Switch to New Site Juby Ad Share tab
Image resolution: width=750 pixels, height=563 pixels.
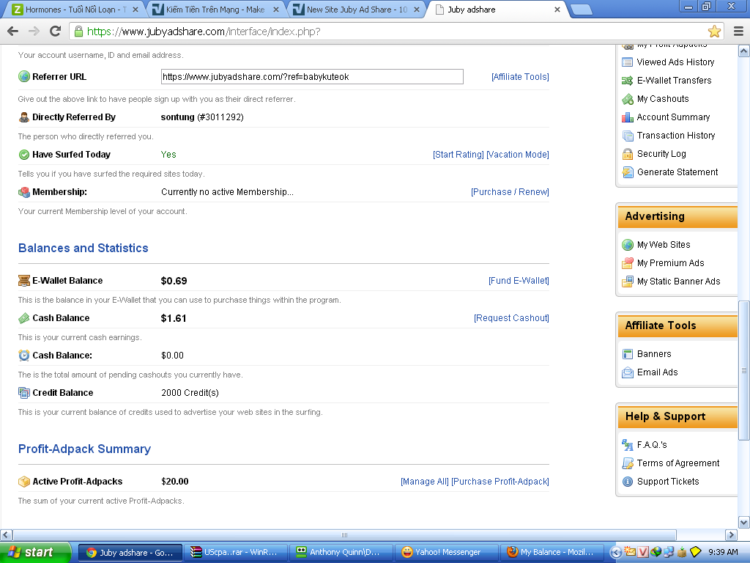pyautogui.click(x=357, y=10)
